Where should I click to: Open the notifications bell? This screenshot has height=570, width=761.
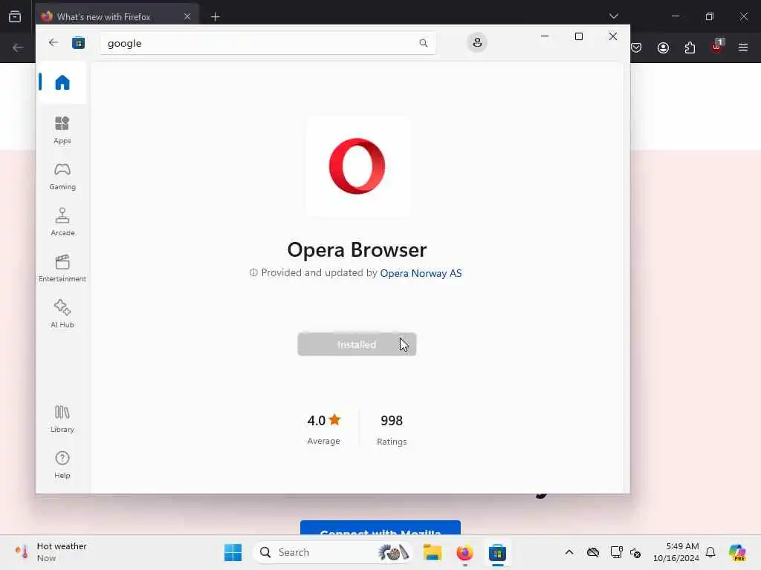(x=710, y=552)
